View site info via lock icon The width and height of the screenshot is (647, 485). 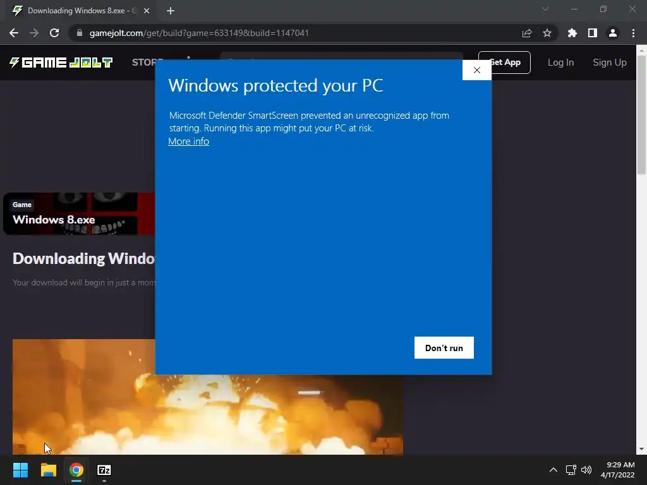(80, 33)
